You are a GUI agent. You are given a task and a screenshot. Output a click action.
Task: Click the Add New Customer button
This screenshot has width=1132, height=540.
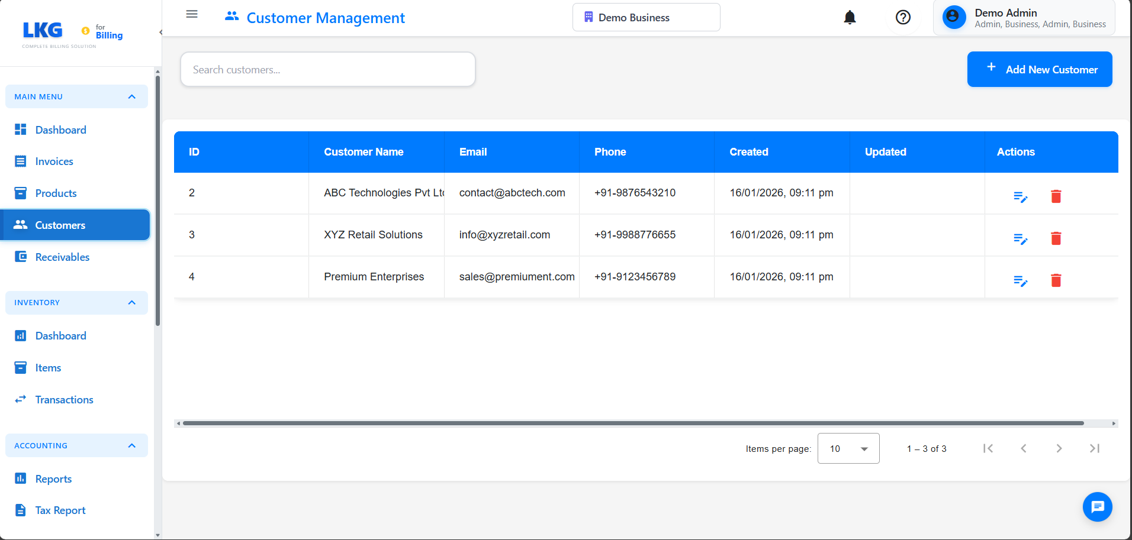pyautogui.click(x=1039, y=69)
